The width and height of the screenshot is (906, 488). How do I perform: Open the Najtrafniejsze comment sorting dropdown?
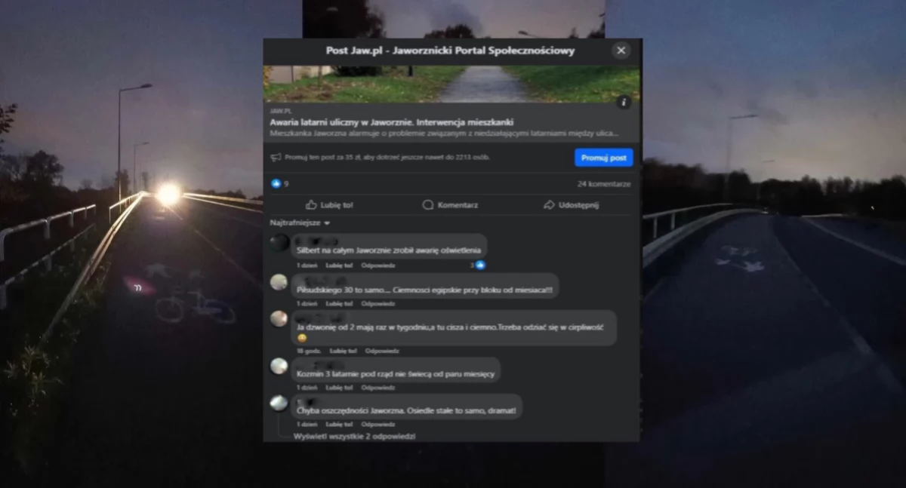pyautogui.click(x=300, y=223)
